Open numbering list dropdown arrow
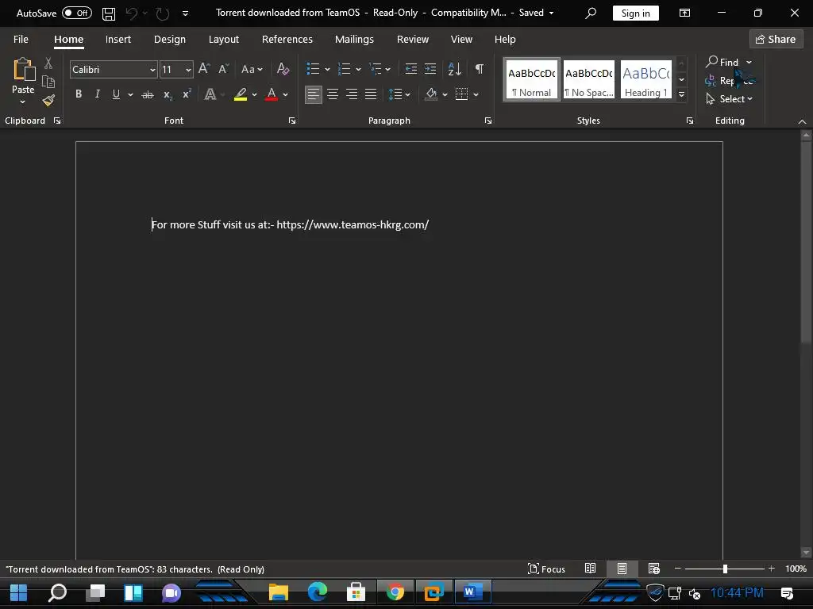Screen dimensions: 813x609 tap(358, 69)
